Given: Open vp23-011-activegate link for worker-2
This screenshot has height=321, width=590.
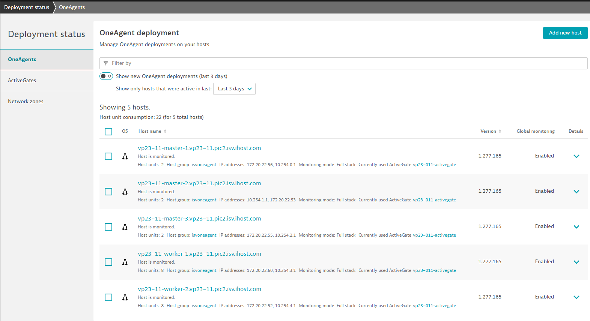Looking at the screenshot, I should 434,306.
